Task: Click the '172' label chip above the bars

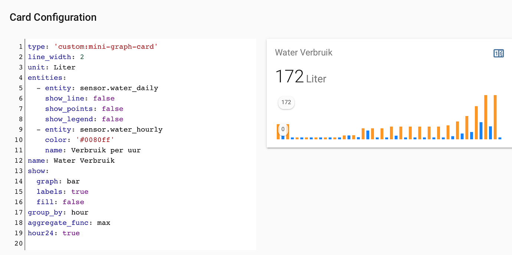Action: [x=286, y=103]
